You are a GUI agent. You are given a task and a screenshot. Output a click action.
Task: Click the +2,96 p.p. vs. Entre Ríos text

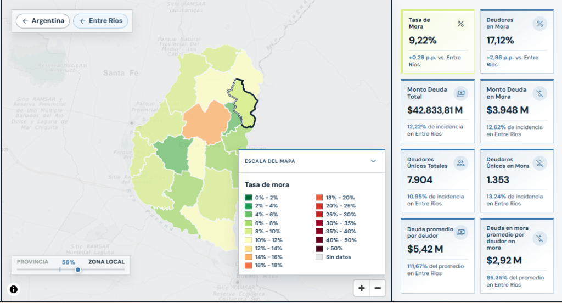click(512, 61)
